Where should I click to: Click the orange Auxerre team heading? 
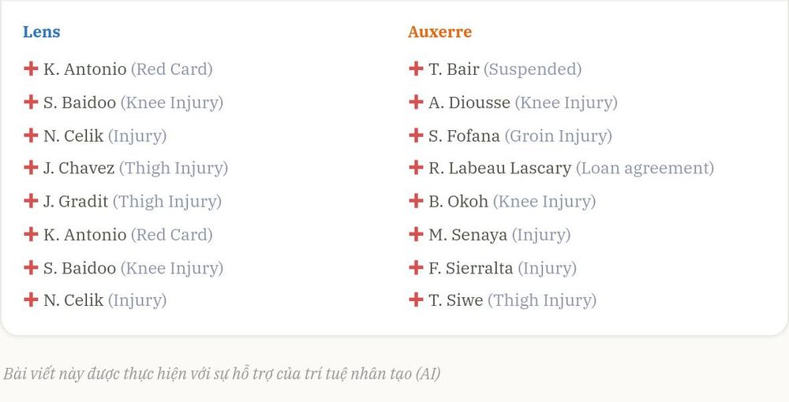439,32
